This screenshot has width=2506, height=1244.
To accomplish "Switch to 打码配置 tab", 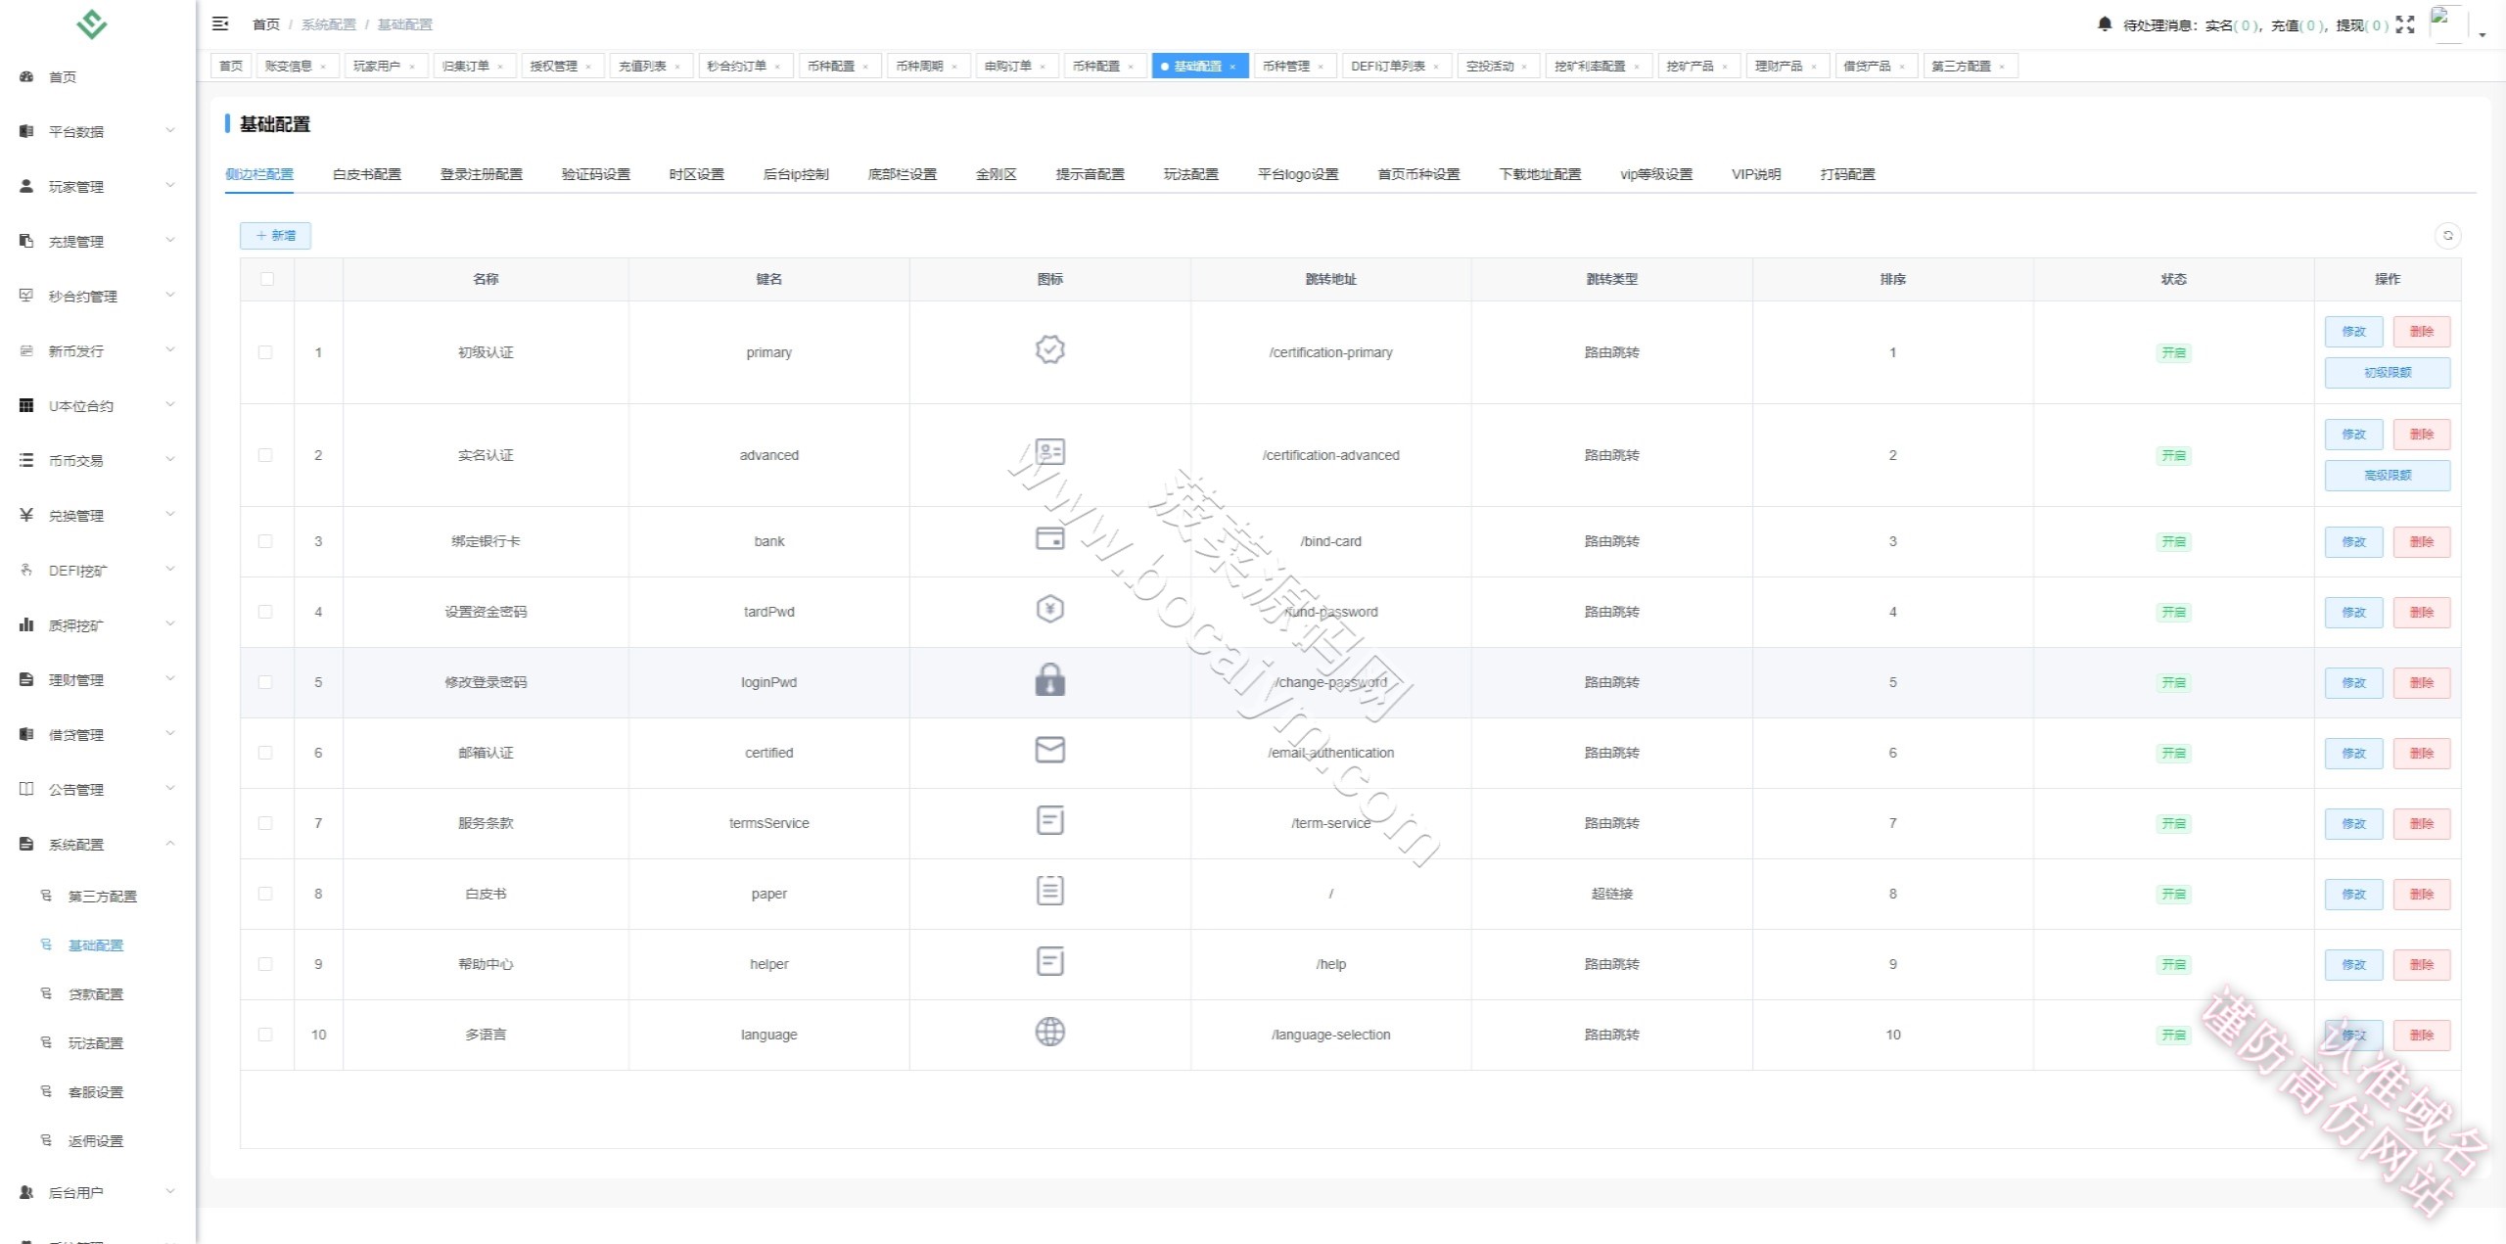I will coord(1848,174).
